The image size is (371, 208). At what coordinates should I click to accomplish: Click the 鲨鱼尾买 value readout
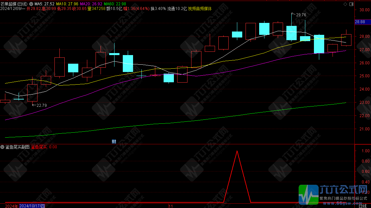44,147
